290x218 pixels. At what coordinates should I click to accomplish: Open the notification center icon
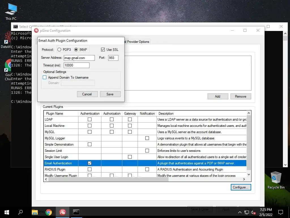click(x=281, y=212)
